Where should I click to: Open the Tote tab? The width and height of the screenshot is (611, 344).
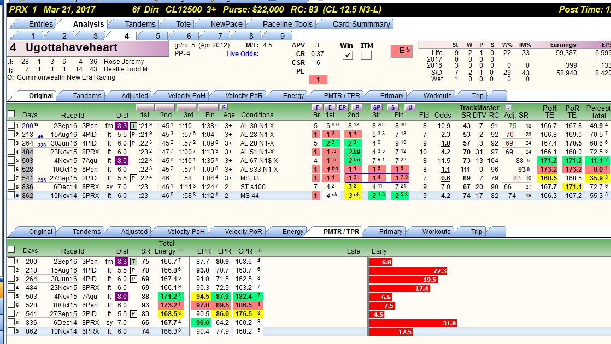tap(183, 24)
